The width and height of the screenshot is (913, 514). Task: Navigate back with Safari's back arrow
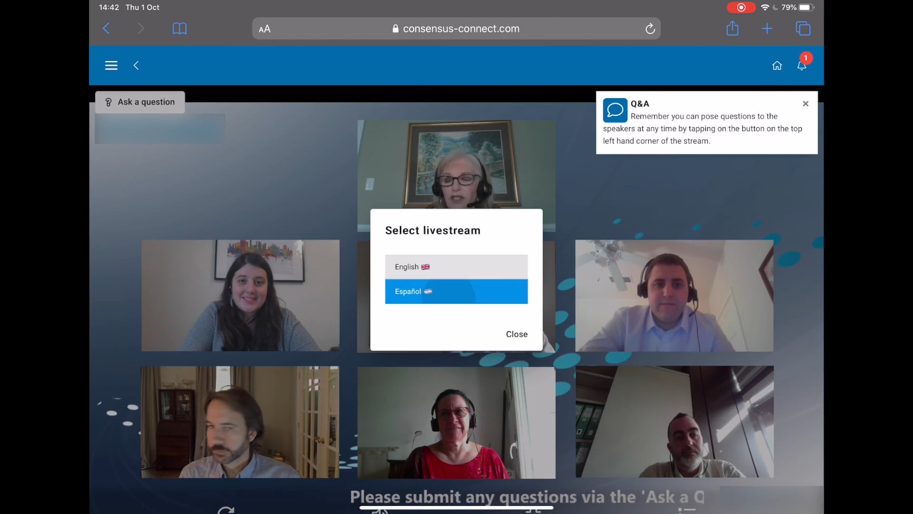(107, 29)
